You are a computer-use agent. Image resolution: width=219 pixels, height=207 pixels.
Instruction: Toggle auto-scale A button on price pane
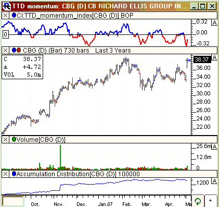coord(214,57)
